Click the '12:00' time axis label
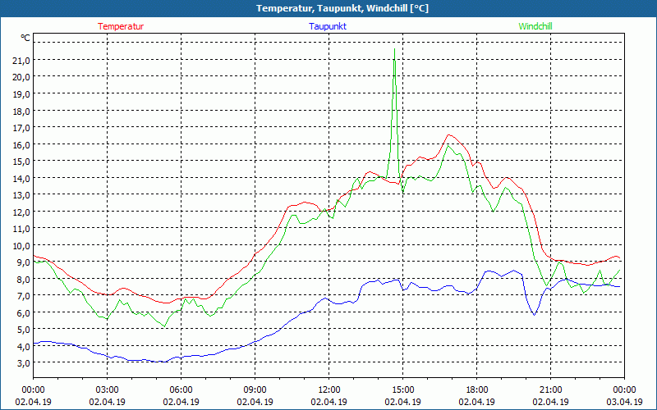The image size is (657, 410). coord(329,390)
